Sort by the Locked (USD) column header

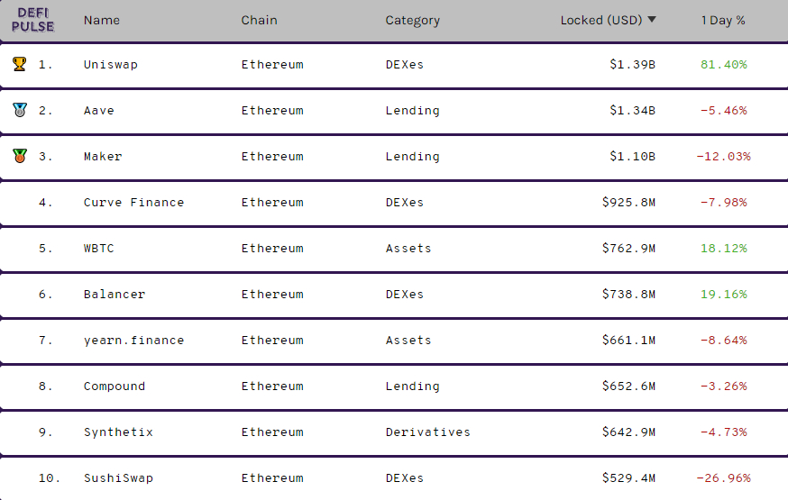[601, 20]
